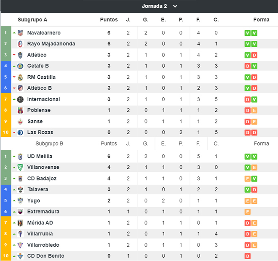Image resolution: width=278 pixels, height=261 pixels.
Task: Click the Atlético B team crest
Action: pos(20,88)
